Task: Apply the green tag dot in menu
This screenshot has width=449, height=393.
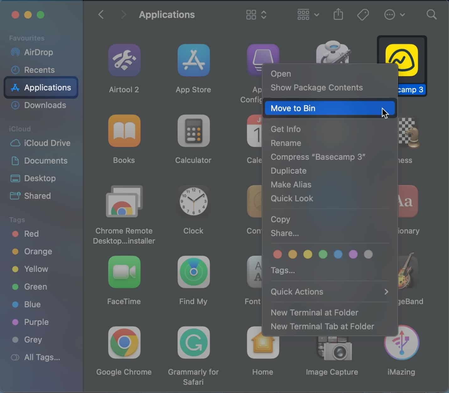Action: point(323,254)
